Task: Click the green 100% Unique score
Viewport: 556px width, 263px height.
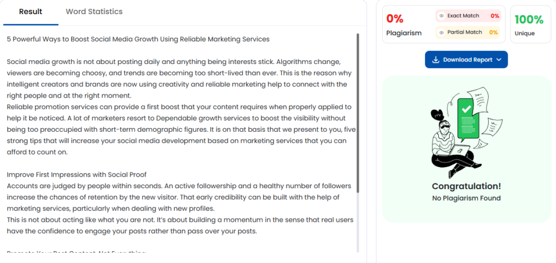Action: tap(528, 20)
